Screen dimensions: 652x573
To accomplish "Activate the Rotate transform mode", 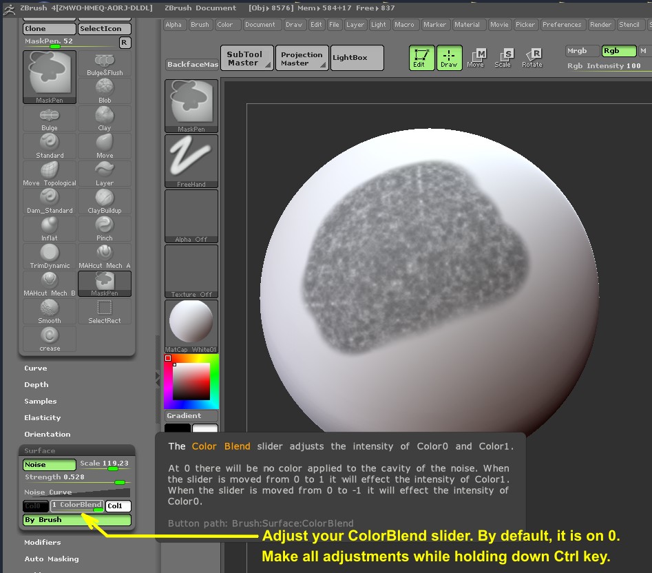I will tap(532, 58).
